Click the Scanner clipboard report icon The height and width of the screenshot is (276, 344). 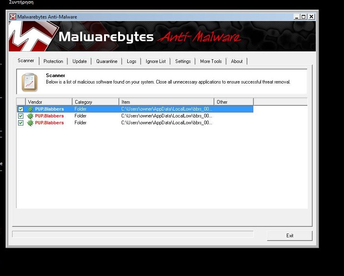(x=30, y=82)
